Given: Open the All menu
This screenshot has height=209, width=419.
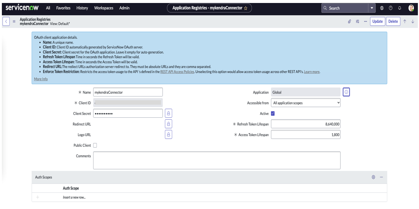Looking at the screenshot, I should tap(48, 8).
